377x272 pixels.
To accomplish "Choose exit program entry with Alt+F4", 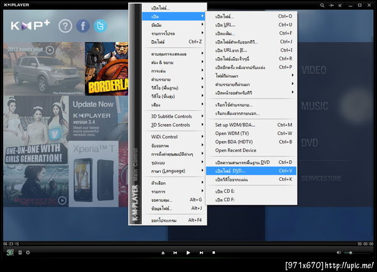I will coord(175,220).
